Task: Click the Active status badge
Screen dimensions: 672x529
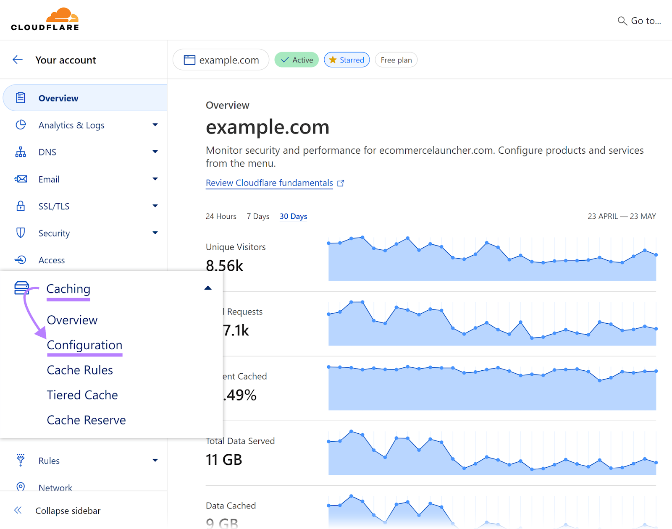Action: [297, 60]
